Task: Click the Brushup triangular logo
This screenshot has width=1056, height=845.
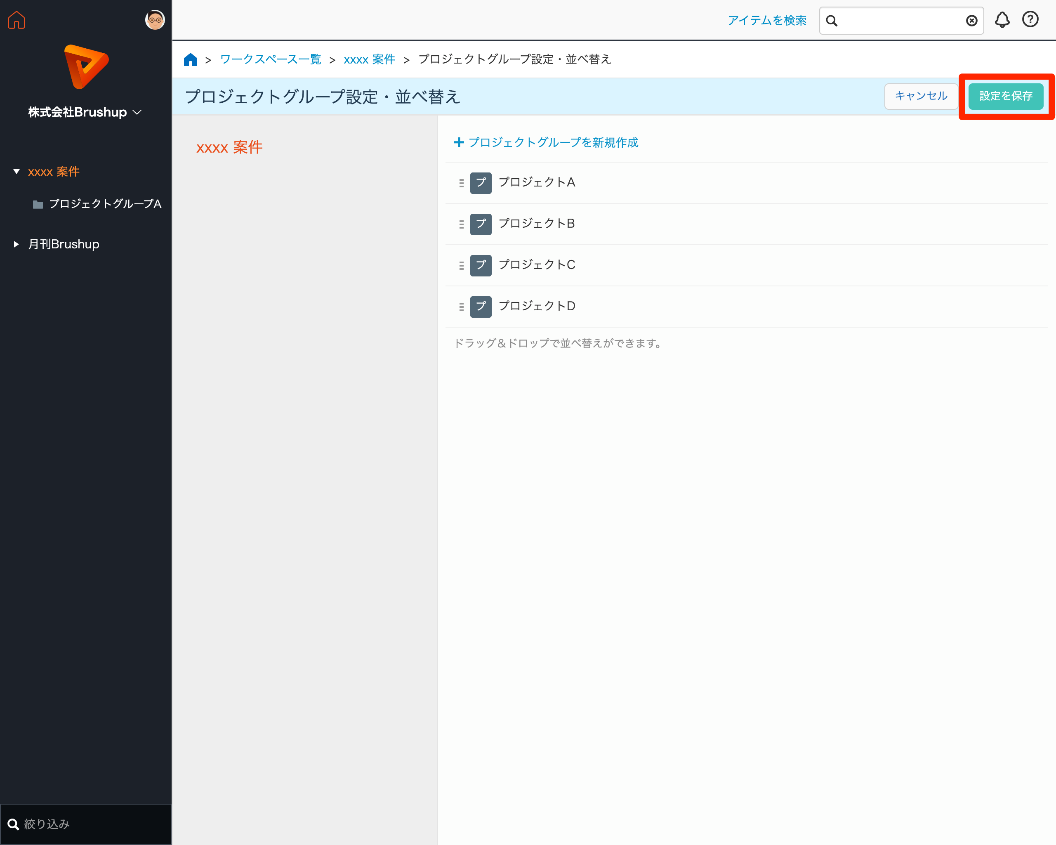Action: 86,66
